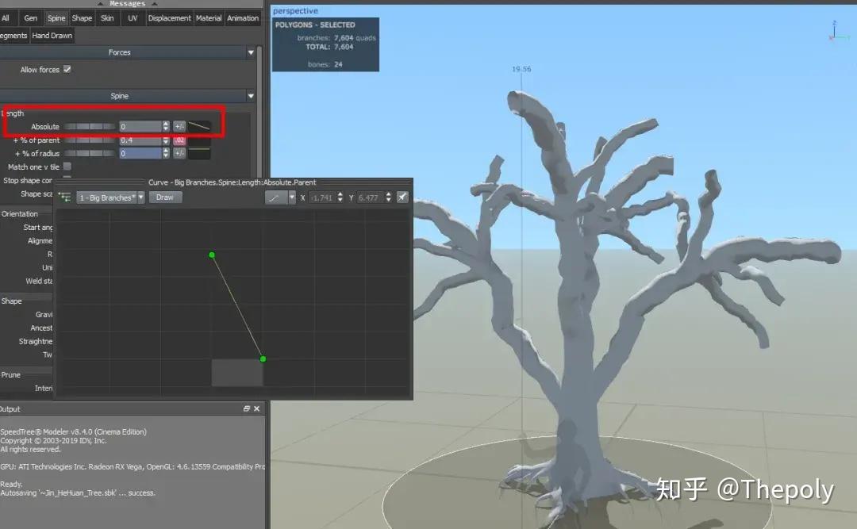Select the Spine tab
This screenshot has width=857, height=529.
56,18
